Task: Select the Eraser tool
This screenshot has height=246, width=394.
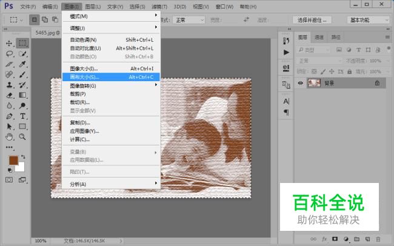Action: pos(9,95)
